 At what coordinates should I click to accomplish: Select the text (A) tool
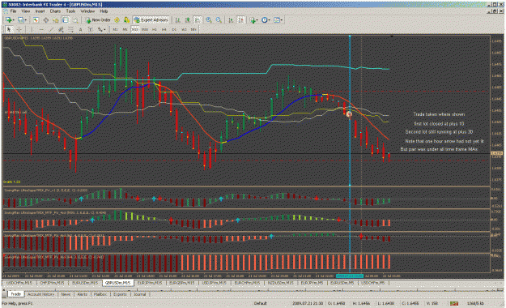tap(80, 29)
